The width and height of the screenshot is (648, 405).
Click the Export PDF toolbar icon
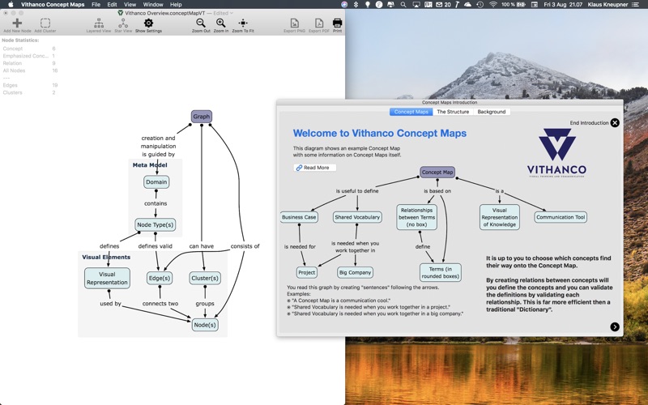pos(318,23)
